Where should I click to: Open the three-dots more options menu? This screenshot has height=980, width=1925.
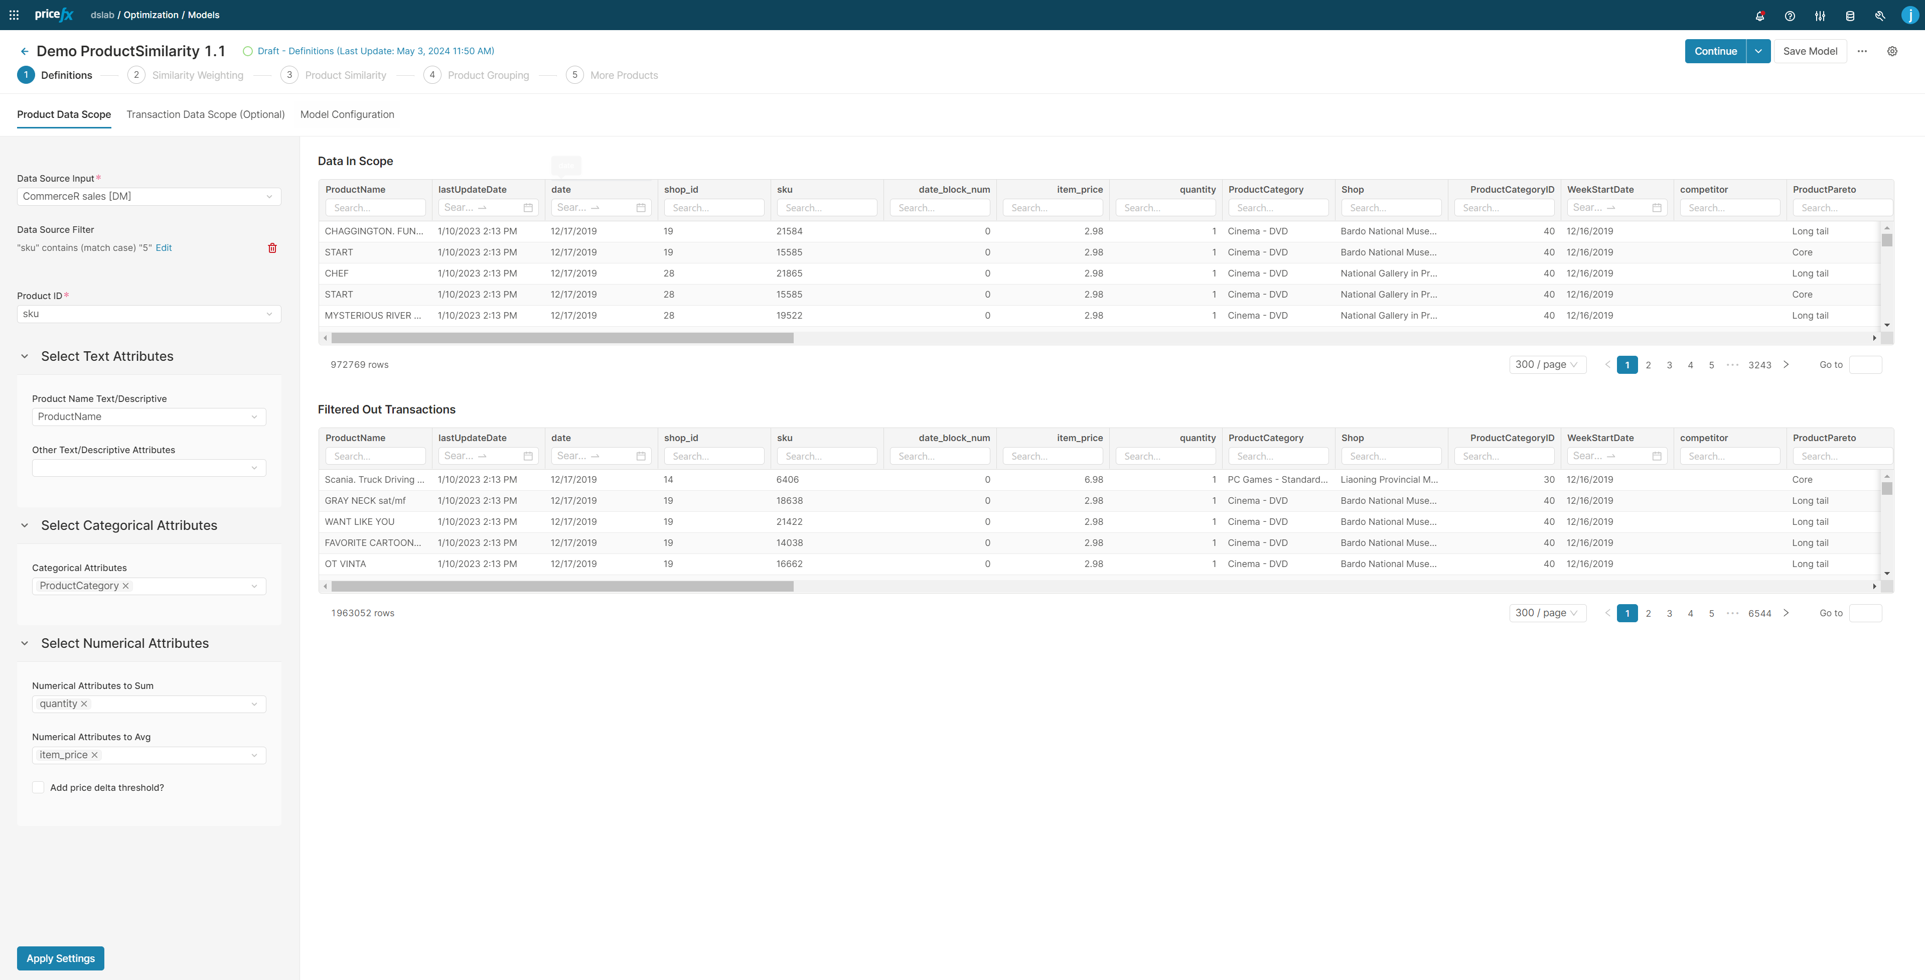pyautogui.click(x=1862, y=52)
